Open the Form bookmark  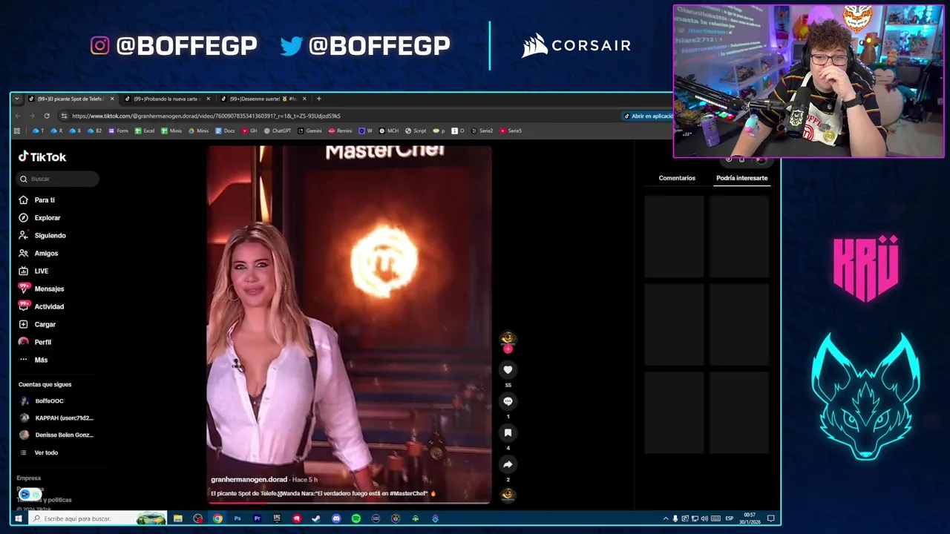[119, 131]
